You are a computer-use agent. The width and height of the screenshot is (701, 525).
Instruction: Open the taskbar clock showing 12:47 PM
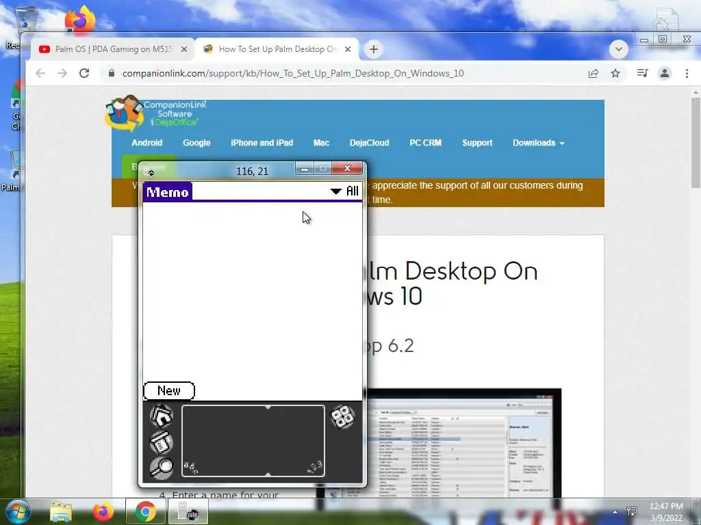(x=666, y=512)
